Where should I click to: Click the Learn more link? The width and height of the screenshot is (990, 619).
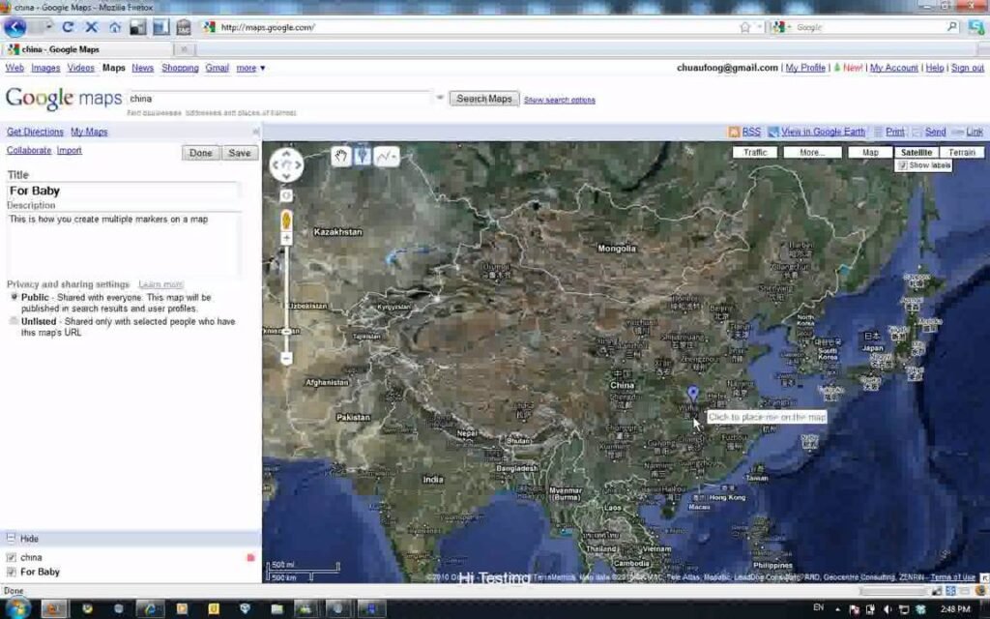[x=160, y=284]
